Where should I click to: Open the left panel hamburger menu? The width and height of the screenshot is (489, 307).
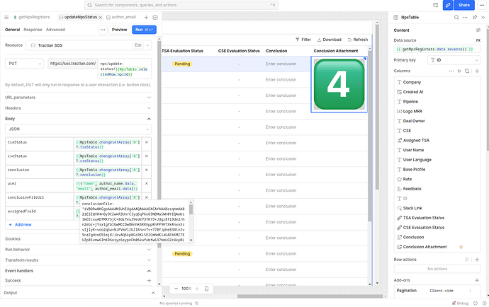pyautogui.click(x=6, y=18)
